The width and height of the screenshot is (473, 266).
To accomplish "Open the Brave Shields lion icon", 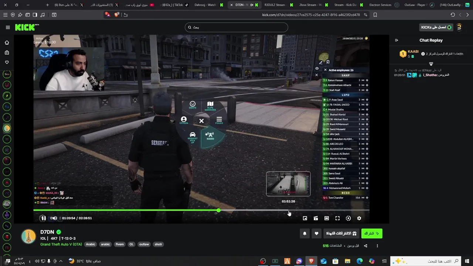I will pos(117,15).
